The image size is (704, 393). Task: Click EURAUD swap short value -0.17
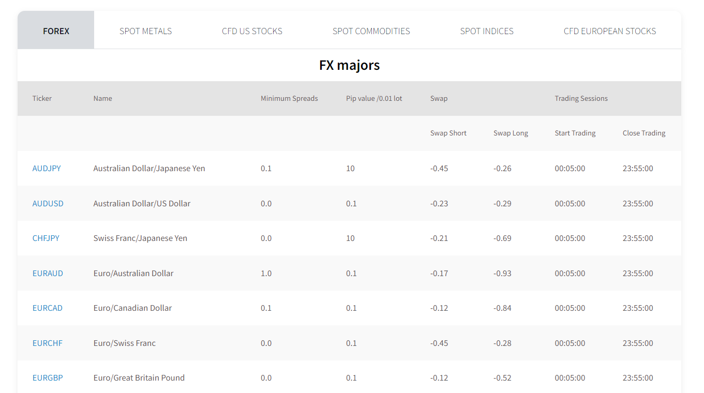(439, 274)
